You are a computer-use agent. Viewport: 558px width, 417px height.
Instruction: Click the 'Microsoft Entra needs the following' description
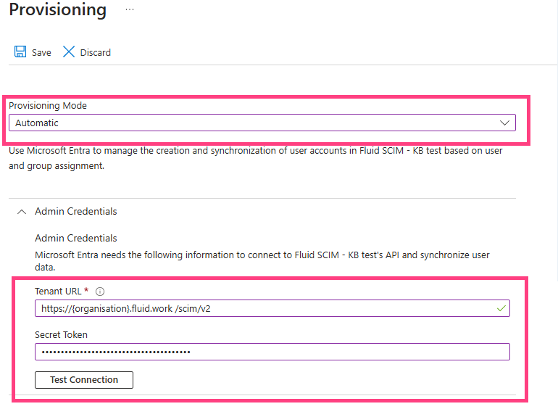(262, 261)
